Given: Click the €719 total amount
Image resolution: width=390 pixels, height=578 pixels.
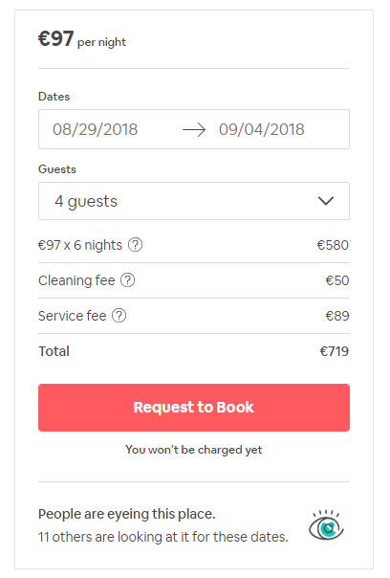Looking at the screenshot, I should pos(334,351).
